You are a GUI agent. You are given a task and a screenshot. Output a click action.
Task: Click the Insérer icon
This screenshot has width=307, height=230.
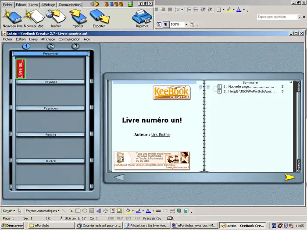56,16
